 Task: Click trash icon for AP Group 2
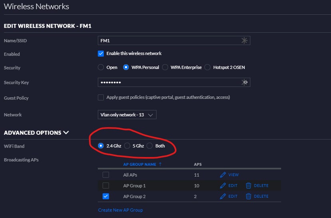pyautogui.click(x=248, y=196)
